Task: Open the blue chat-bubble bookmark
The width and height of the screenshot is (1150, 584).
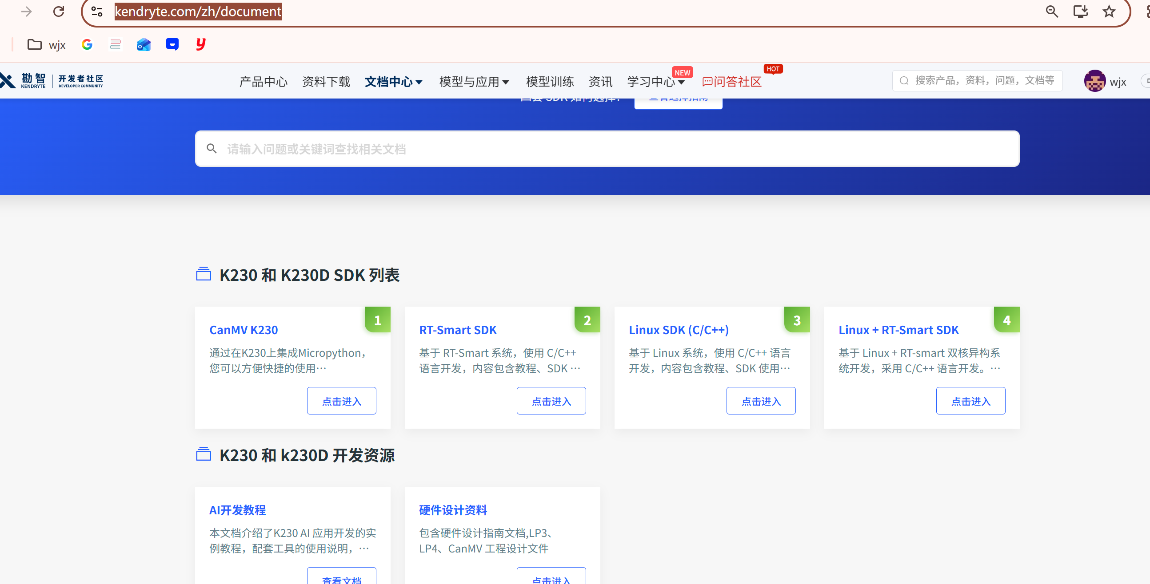Action: pos(172,44)
